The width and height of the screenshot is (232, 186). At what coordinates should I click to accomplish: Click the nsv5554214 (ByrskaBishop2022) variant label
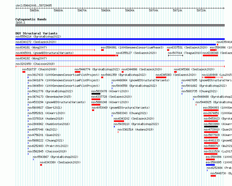click(38, 36)
